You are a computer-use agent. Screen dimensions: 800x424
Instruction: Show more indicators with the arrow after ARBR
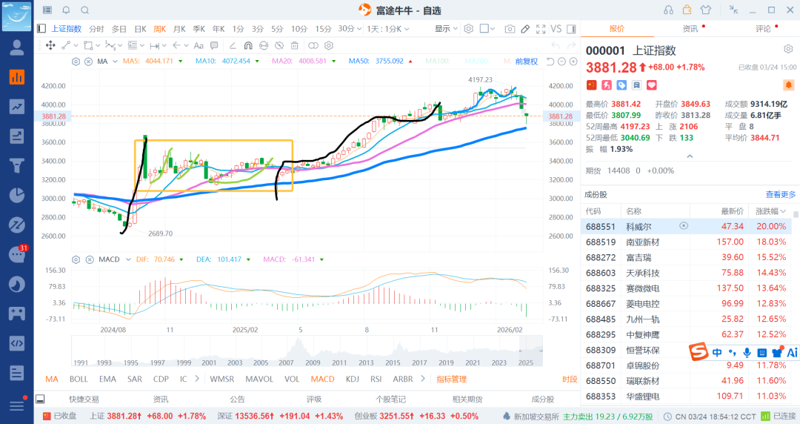pyautogui.click(x=422, y=379)
